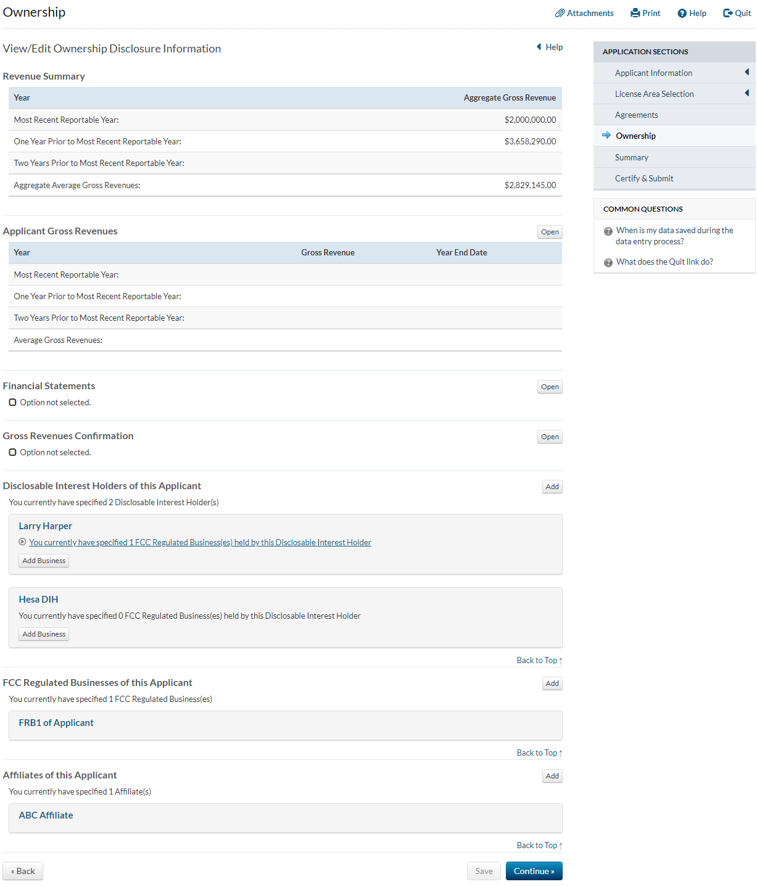757x887 pixels.
Task: Click the Print printer icon
Action: click(635, 13)
